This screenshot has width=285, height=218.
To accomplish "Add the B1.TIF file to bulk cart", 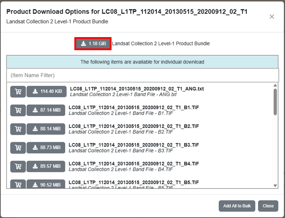I will 18,110.
